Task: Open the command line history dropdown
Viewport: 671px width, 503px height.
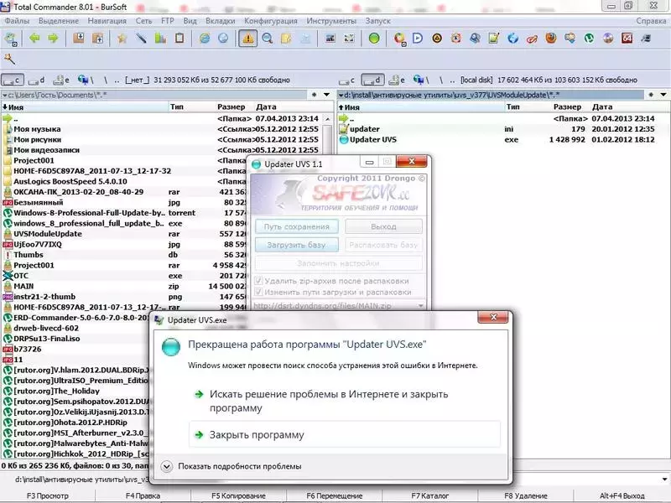Action: point(664,480)
